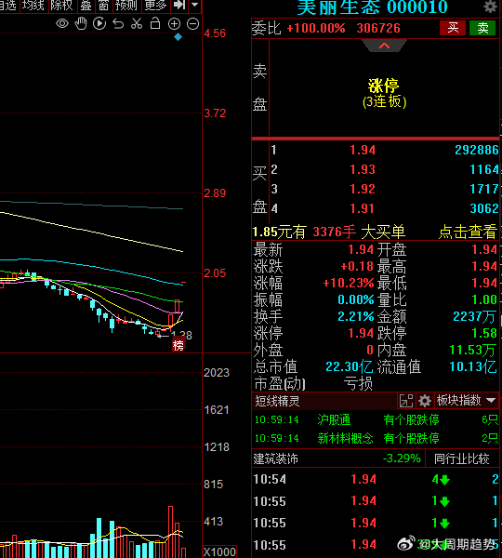Click the undo arrow icon

point(118,24)
